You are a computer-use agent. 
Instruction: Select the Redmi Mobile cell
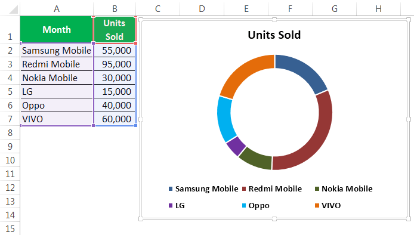[57, 64]
